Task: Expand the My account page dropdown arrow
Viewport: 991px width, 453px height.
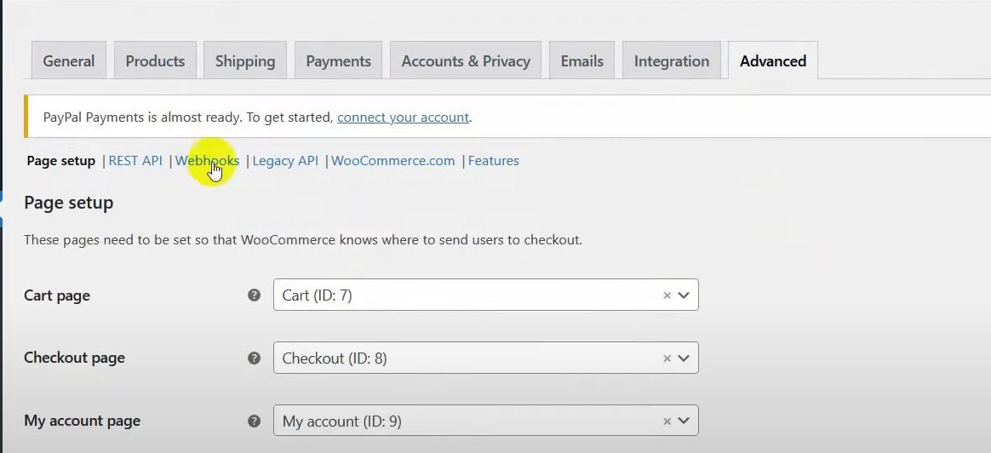Action: pos(683,421)
